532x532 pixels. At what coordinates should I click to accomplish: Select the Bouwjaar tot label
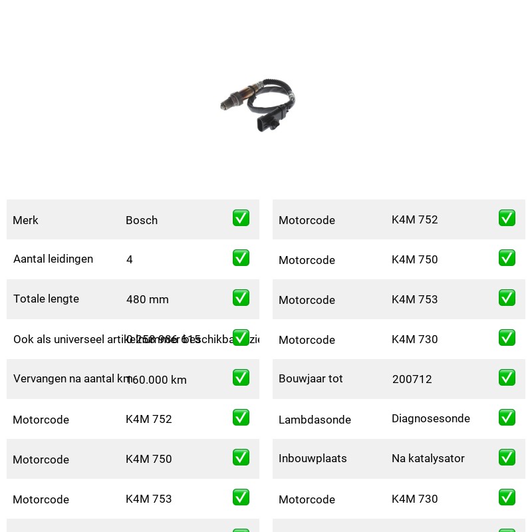point(311,378)
